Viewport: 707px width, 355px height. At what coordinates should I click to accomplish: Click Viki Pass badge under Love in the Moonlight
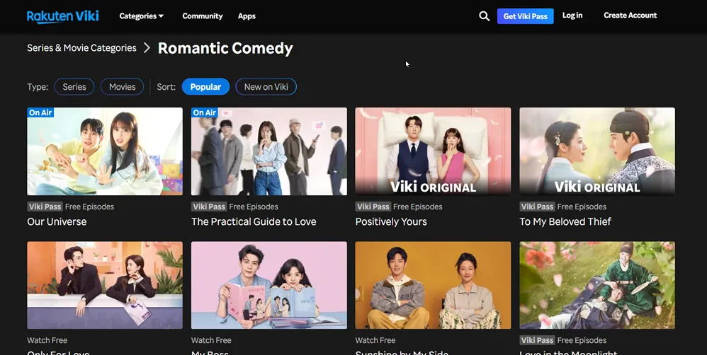point(537,340)
